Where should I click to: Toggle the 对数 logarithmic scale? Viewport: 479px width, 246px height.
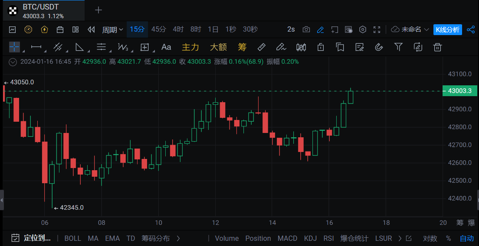tap(430, 238)
